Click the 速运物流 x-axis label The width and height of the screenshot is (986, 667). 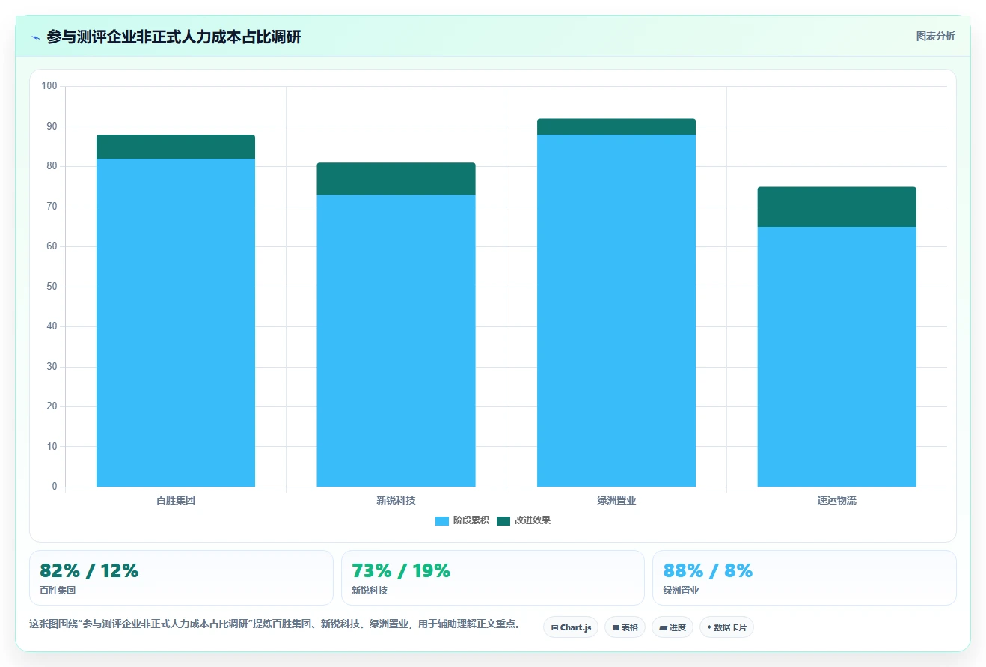click(x=836, y=500)
